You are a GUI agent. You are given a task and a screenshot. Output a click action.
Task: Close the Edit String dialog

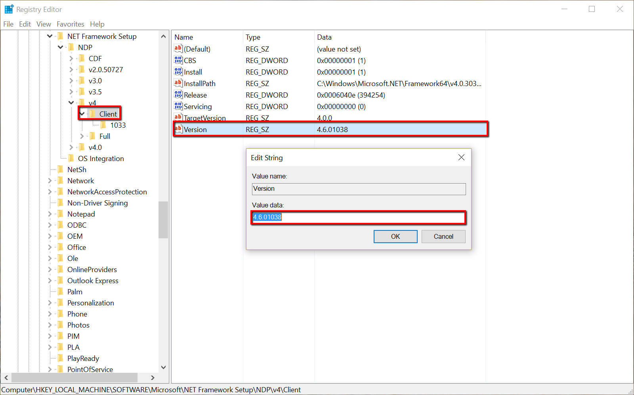point(461,157)
